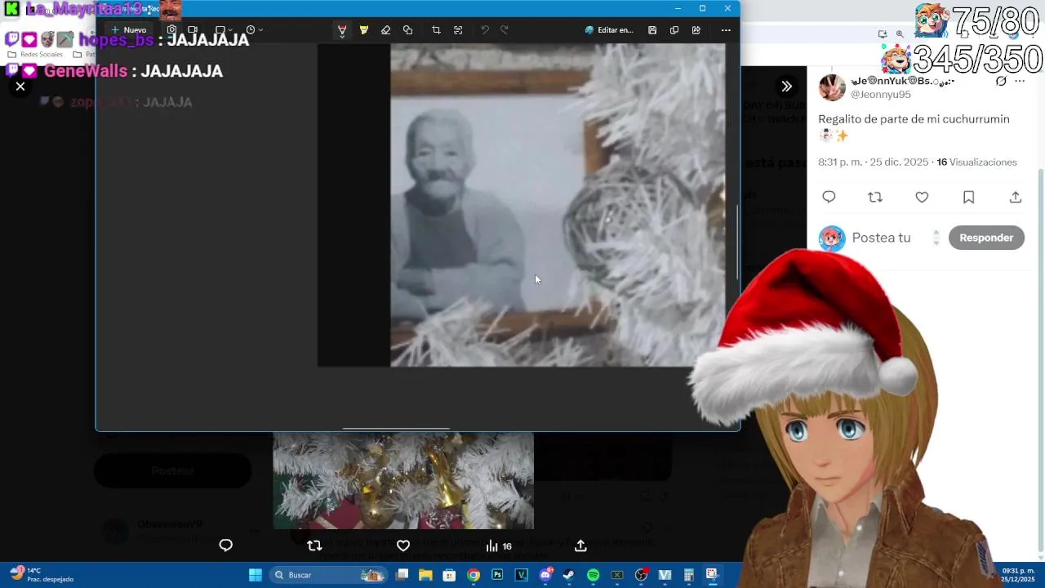Share icon under image viewer
This screenshot has height=588, width=1045.
pyautogui.click(x=580, y=546)
